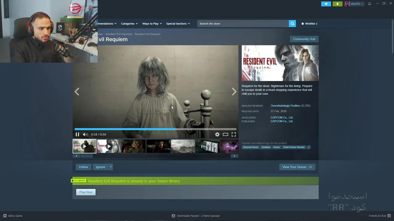The image size is (394, 221).
Task: Select the blonde woman screenshot thumbnail
Action: click(x=134, y=146)
